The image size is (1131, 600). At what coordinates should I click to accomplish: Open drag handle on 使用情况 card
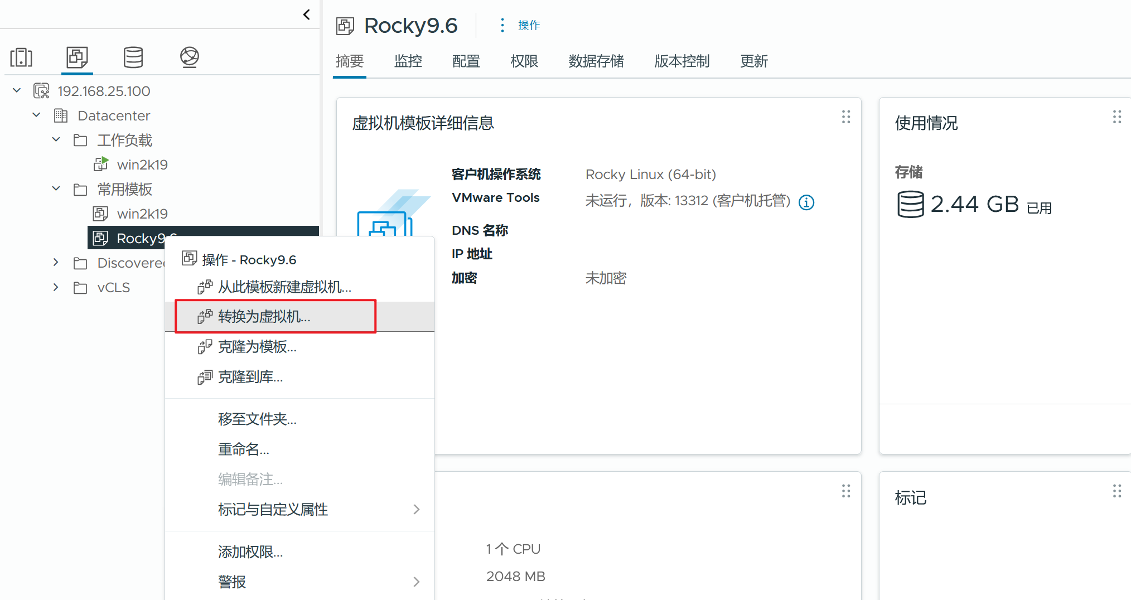point(1117,117)
